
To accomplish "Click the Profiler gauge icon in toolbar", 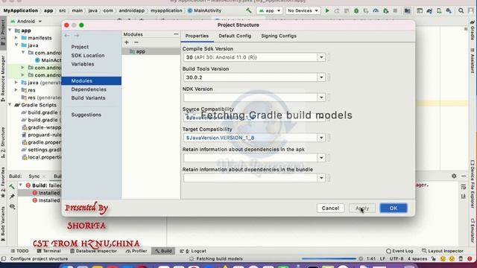I will (376, 10).
